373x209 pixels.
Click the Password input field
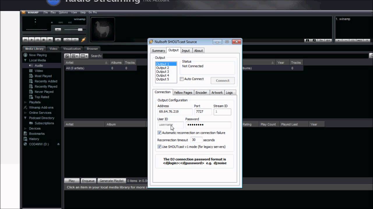[208, 125]
